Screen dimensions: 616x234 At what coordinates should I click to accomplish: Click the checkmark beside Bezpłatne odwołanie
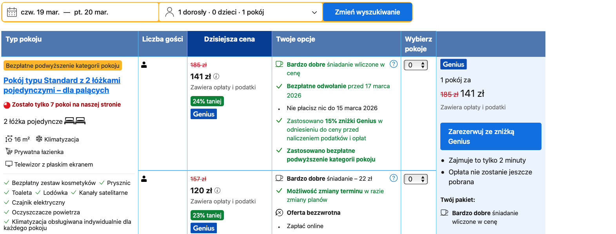coord(279,86)
